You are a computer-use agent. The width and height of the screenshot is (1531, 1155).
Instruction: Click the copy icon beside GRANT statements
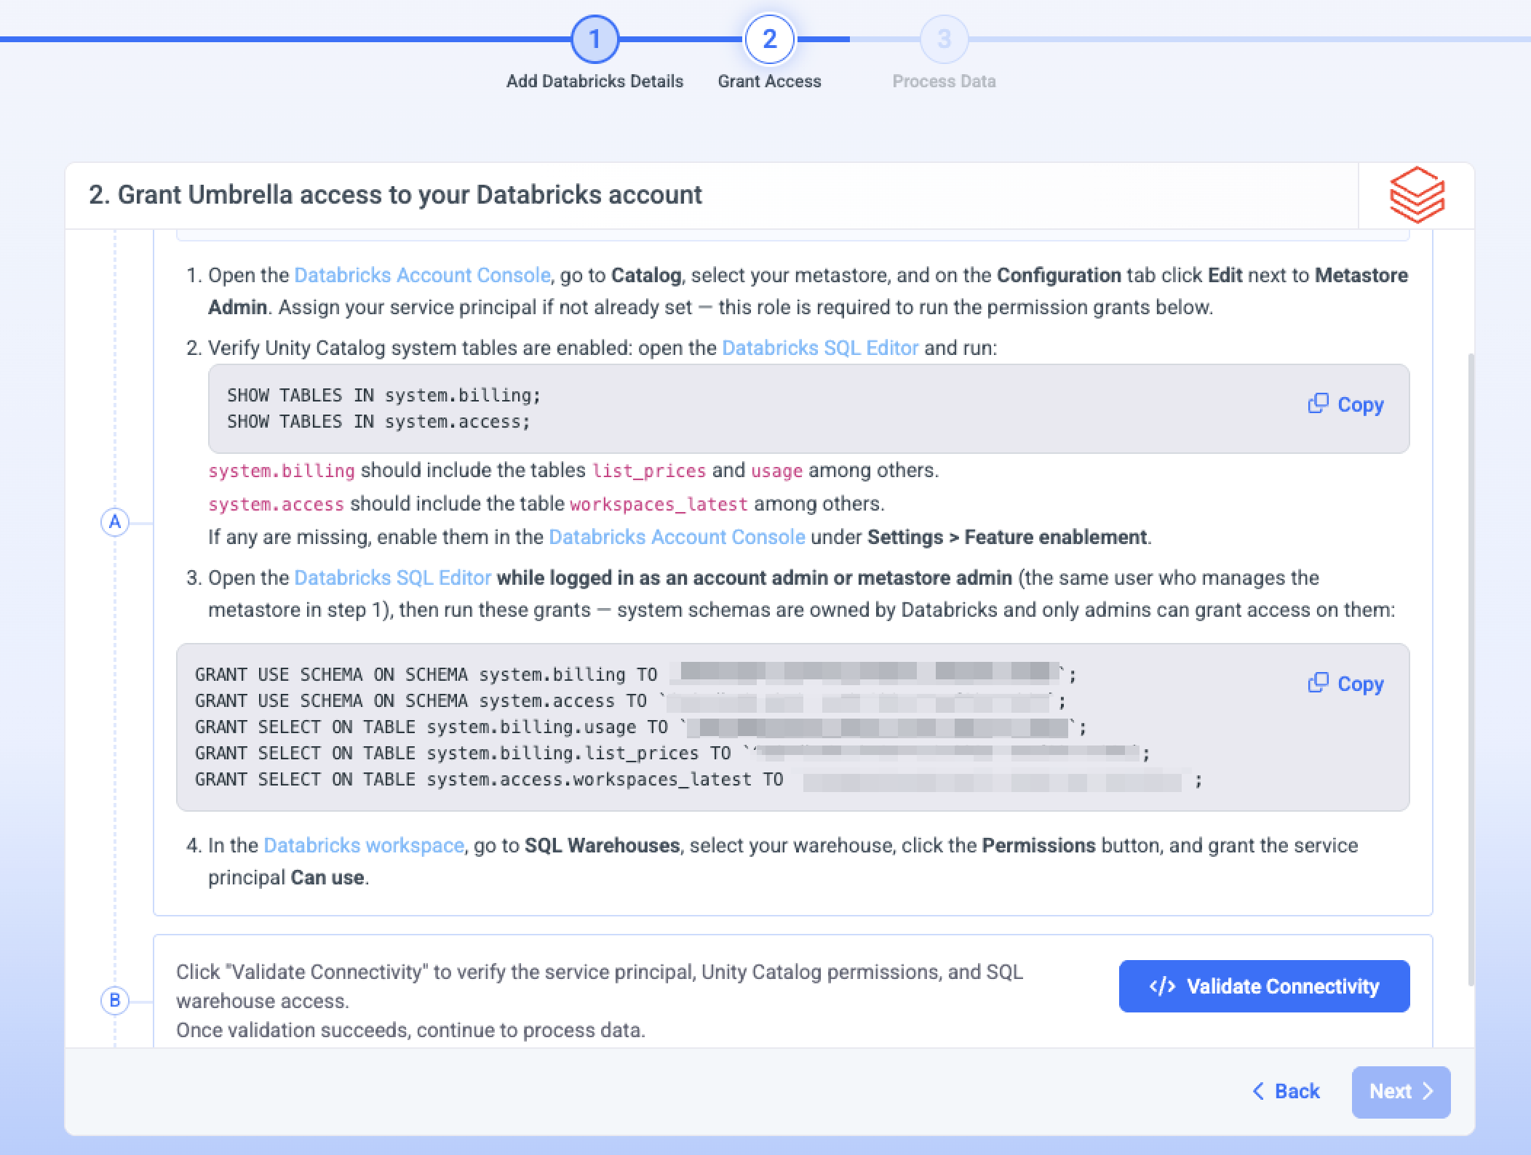coord(1318,683)
